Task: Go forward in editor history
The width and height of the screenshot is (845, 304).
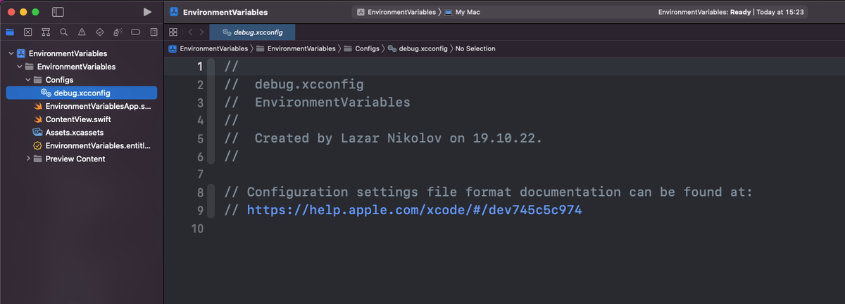Action: point(201,32)
